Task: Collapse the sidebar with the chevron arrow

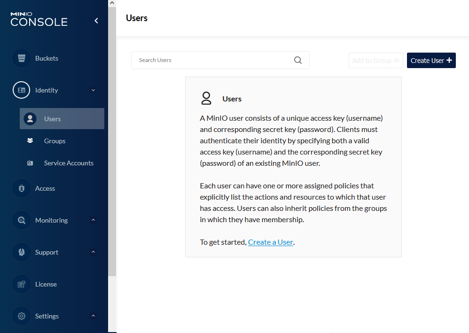Action: (x=96, y=21)
